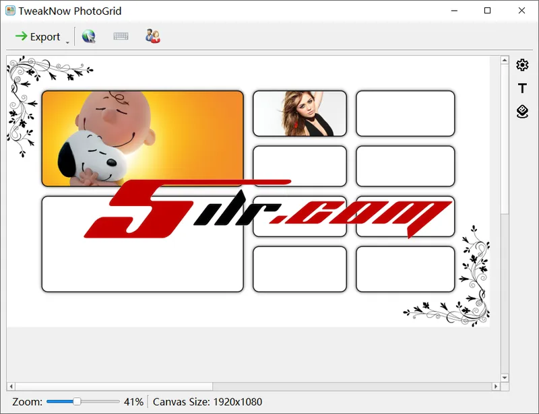Open the layers icon in right sidebar
Viewport: 539px width, 414px height.
point(522,112)
